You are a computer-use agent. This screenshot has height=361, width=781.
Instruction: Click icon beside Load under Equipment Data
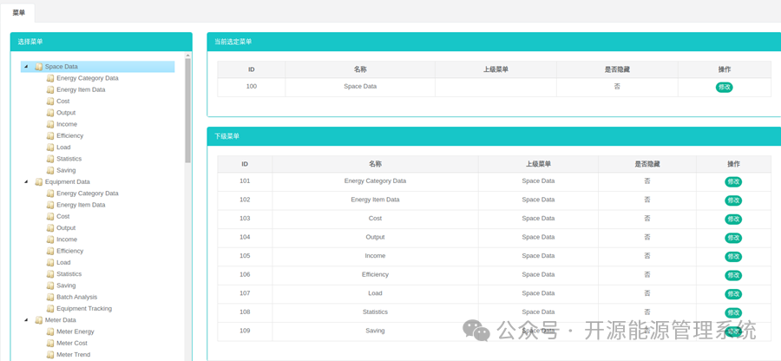(x=50, y=262)
